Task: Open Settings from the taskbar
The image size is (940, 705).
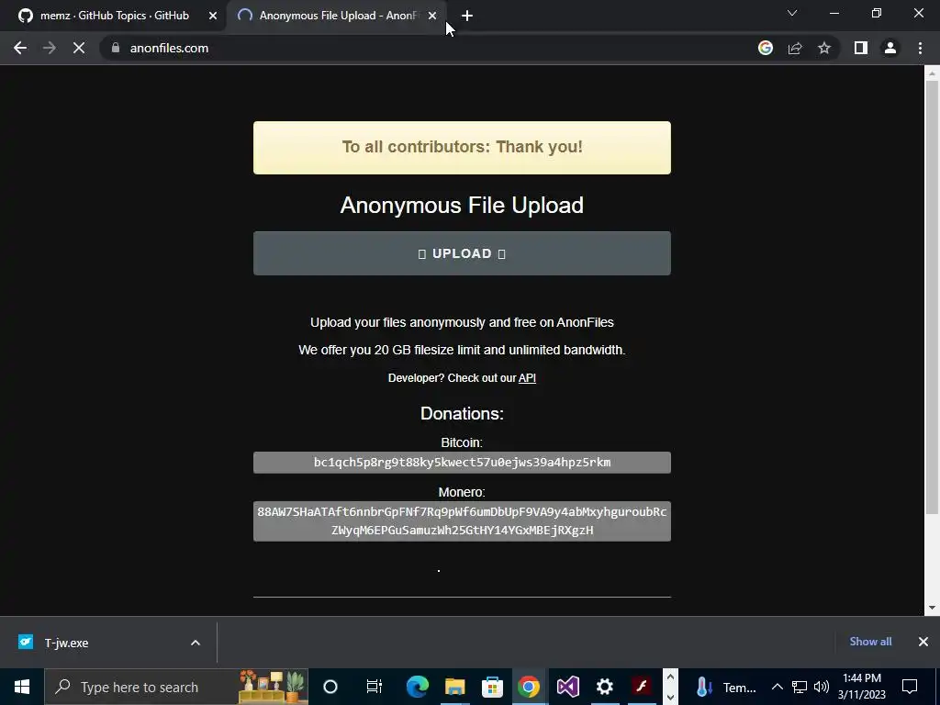Action: tap(604, 687)
